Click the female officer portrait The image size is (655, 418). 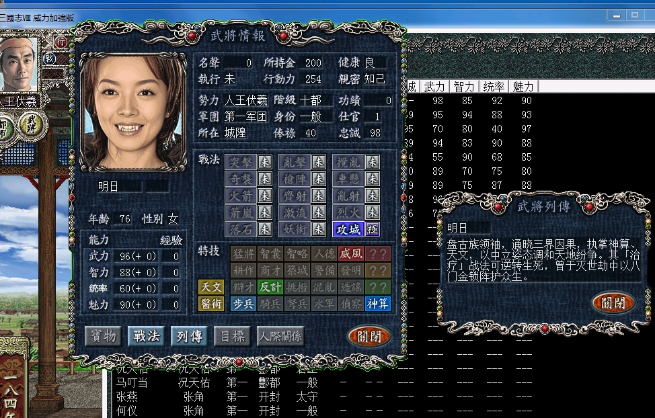pyautogui.click(x=133, y=112)
